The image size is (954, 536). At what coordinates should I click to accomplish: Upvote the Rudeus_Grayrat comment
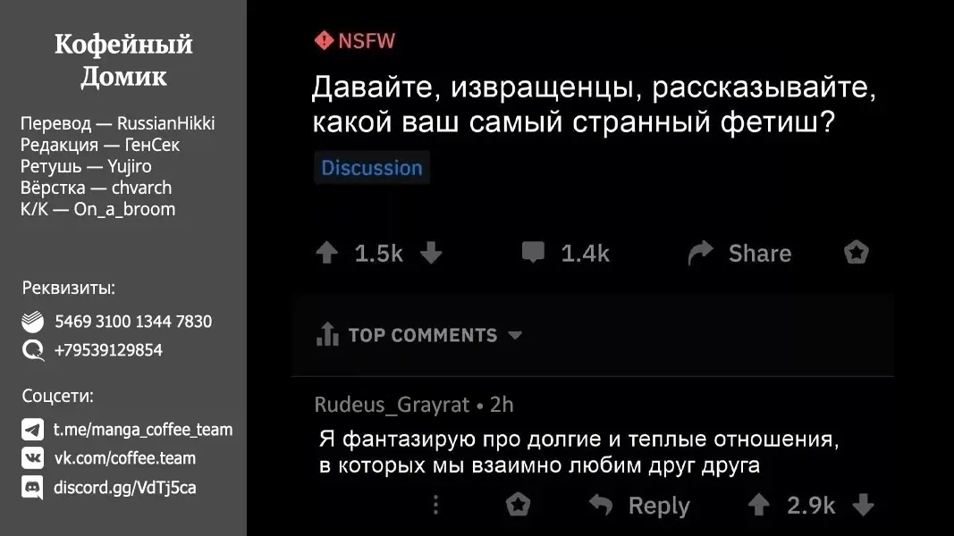(759, 506)
